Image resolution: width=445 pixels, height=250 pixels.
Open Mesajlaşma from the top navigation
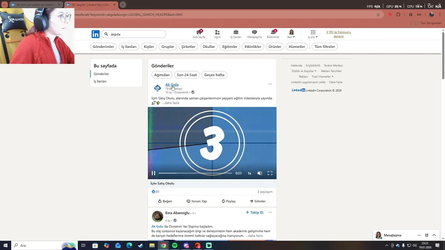[x=254, y=34]
